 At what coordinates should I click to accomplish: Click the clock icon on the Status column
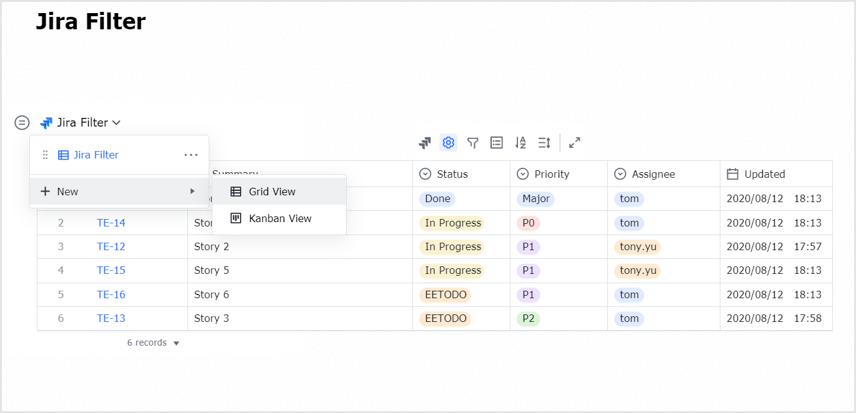426,173
